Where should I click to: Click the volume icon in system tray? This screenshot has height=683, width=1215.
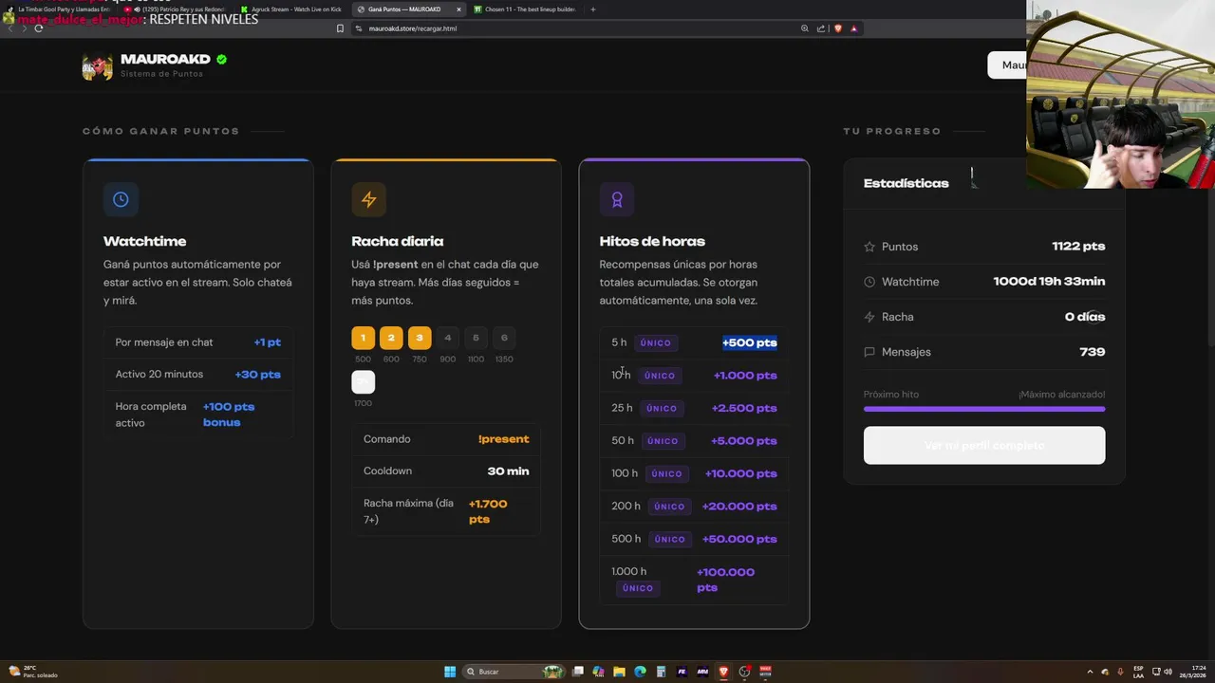tap(1168, 672)
